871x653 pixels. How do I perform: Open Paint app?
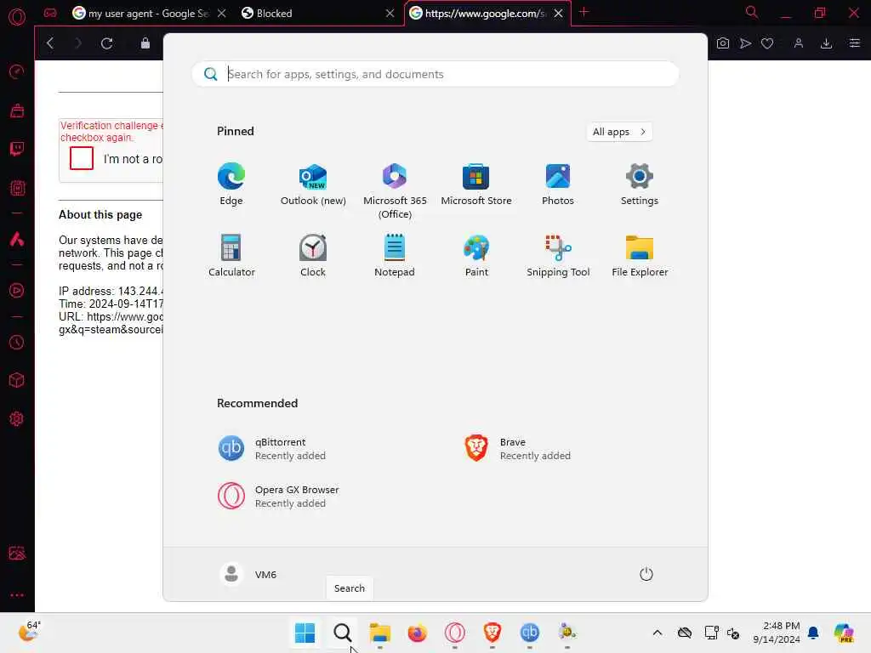[x=476, y=255]
